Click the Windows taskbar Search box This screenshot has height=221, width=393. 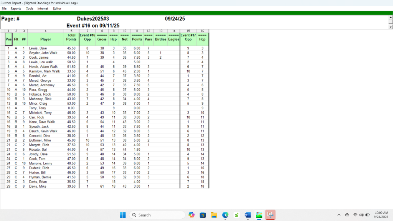point(157,215)
